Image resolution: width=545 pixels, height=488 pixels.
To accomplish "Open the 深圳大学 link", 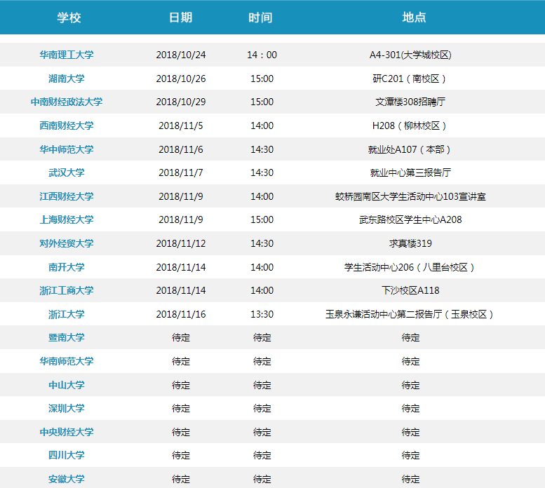I will click(67, 409).
